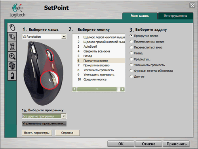Open the mouse buttons settings icon
Screen dimensions: 198x149
[12, 27]
